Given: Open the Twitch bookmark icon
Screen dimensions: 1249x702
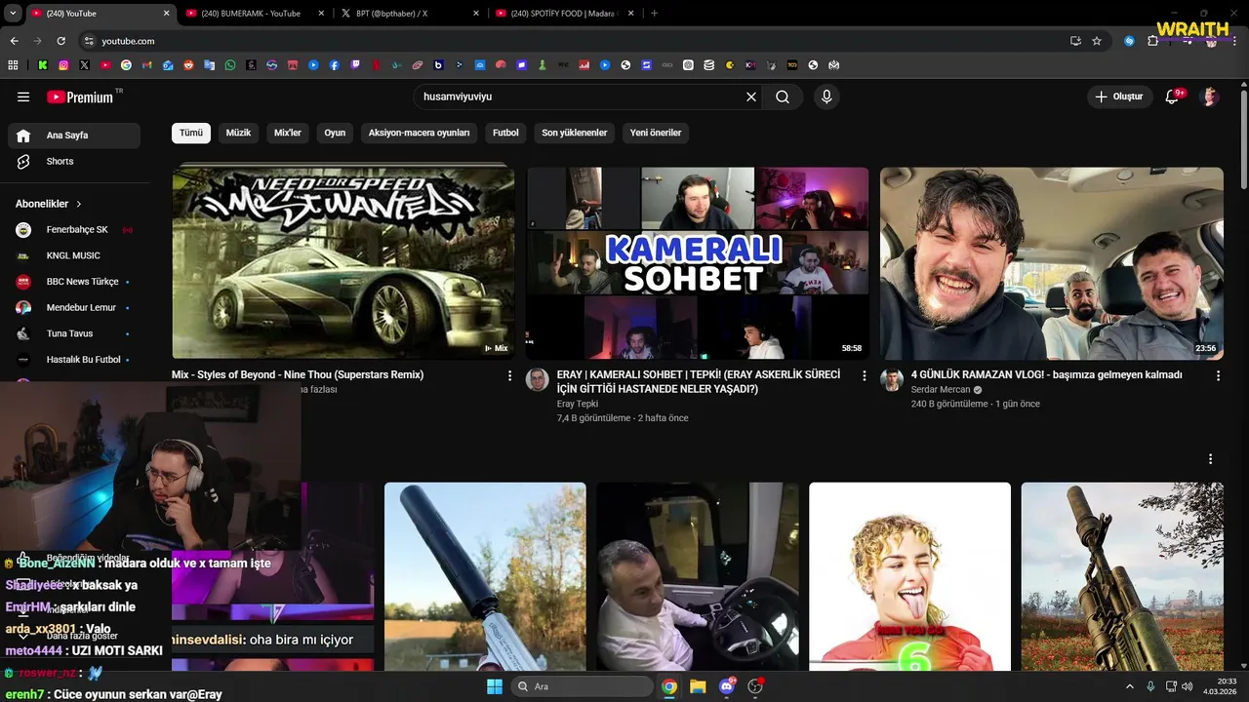Looking at the screenshot, I should coord(355,65).
